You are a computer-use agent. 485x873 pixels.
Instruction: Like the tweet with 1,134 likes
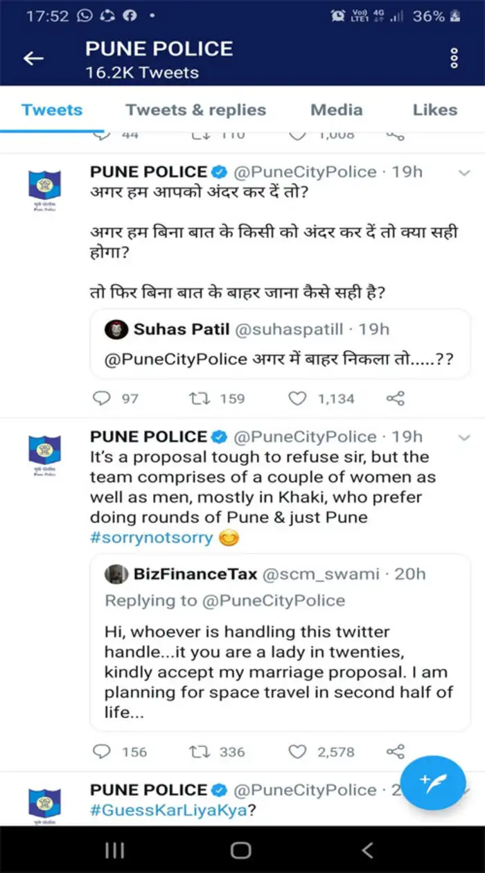pos(299,398)
